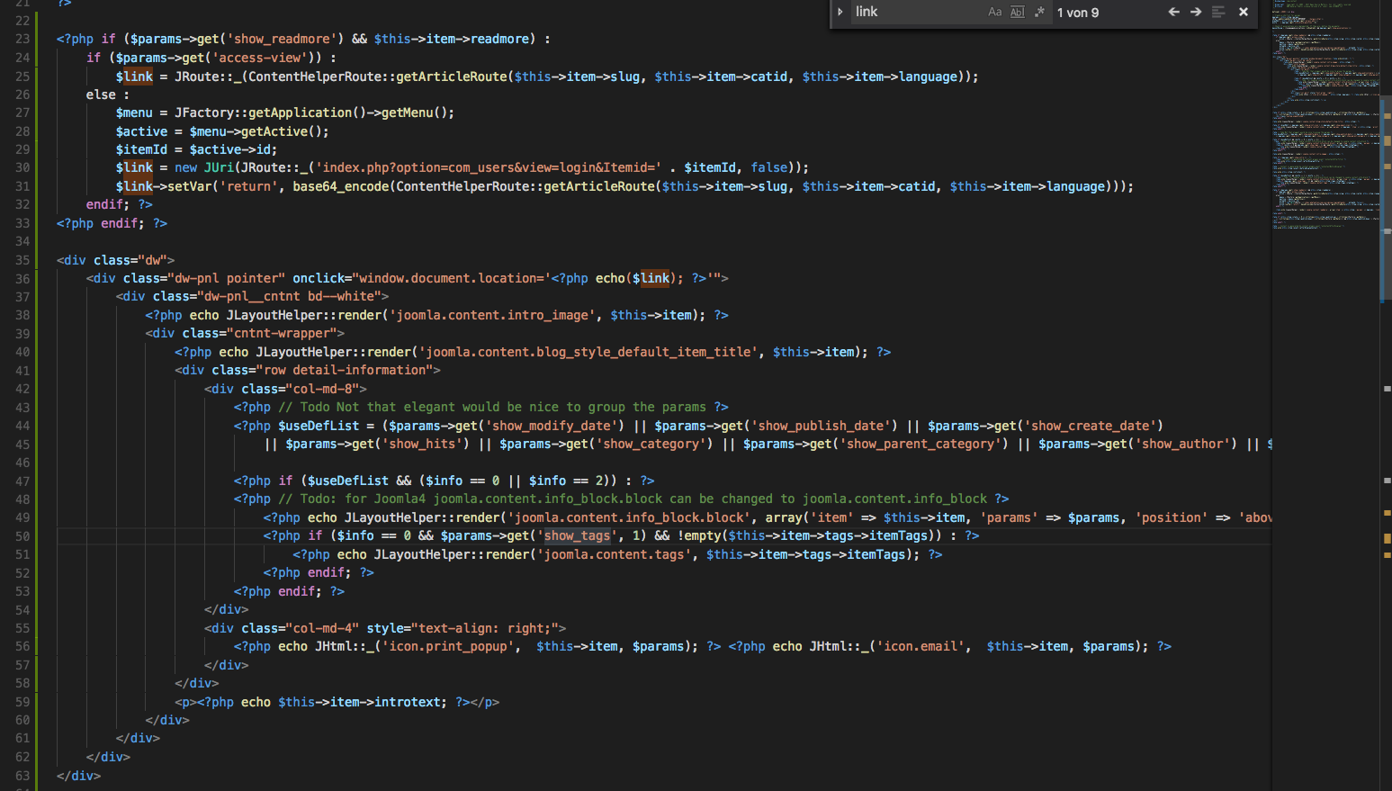This screenshot has width=1392, height=791.
Task: Click $link before setVar on line 31
Action: pos(134,186)
